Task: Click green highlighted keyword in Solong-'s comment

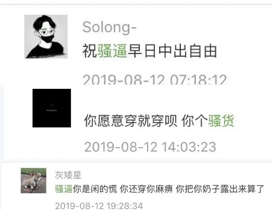Action: (x=112, y=51)
